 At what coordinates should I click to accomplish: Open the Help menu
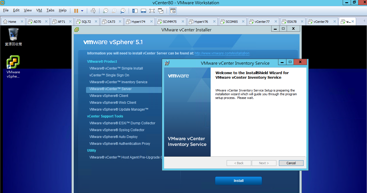(63, 10)
